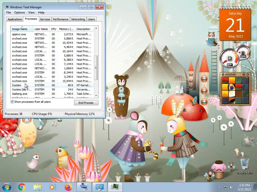Launch Firefox from the taskbar
The width and height of the screenshot is (257, 192).
pos(68,187)
